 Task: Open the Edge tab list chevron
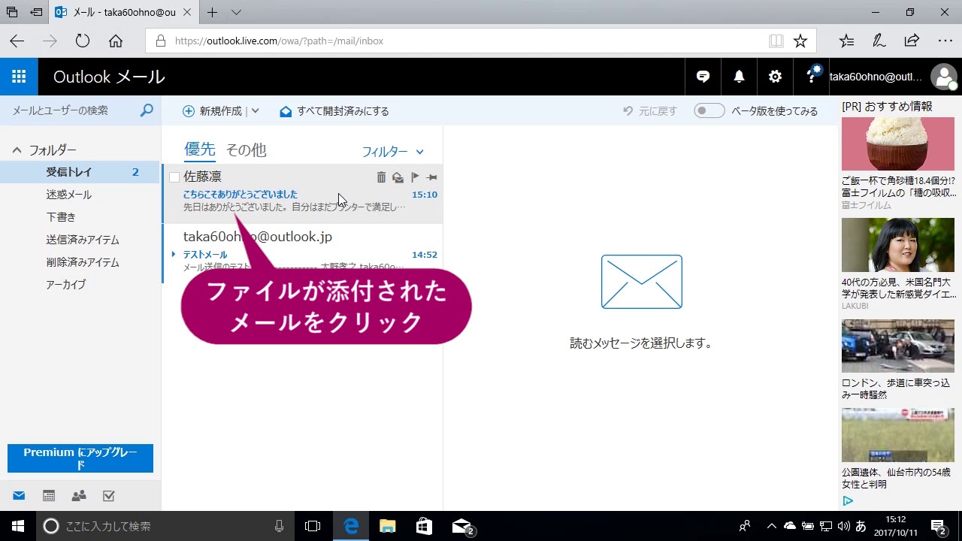click(x=236, y=12)
